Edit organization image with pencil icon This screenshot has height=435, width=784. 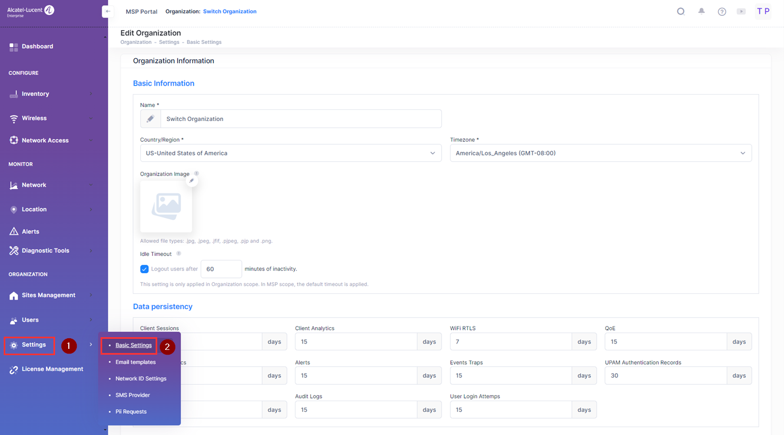pyautogui.click(x=192, y=181)
